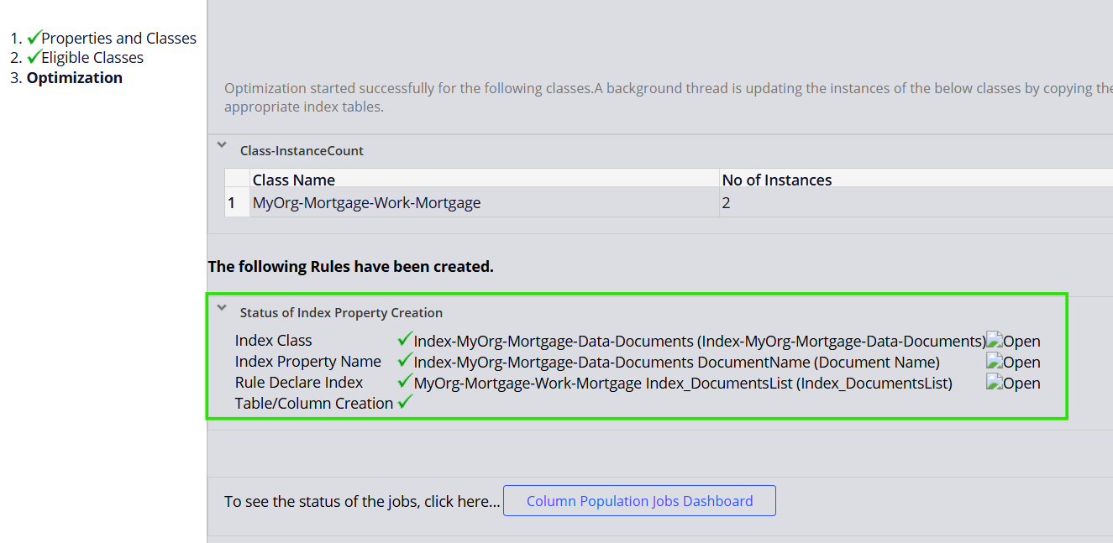This screenshot has width=1113, height=543.
Task: Collapse the Class-InstanceCount section
Action: pyautogui.click(x=222, y=144)
